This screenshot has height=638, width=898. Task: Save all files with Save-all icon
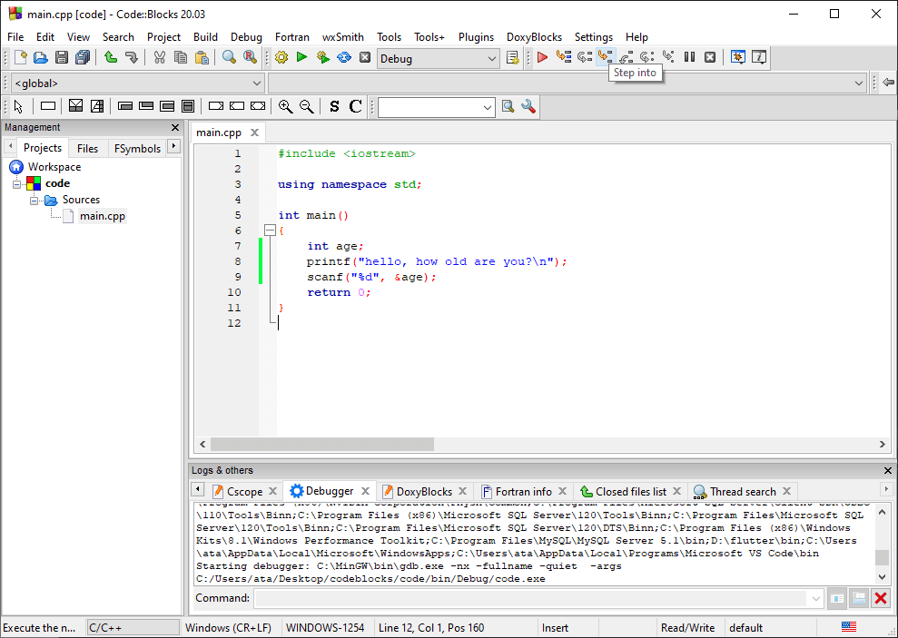(81, 56)
